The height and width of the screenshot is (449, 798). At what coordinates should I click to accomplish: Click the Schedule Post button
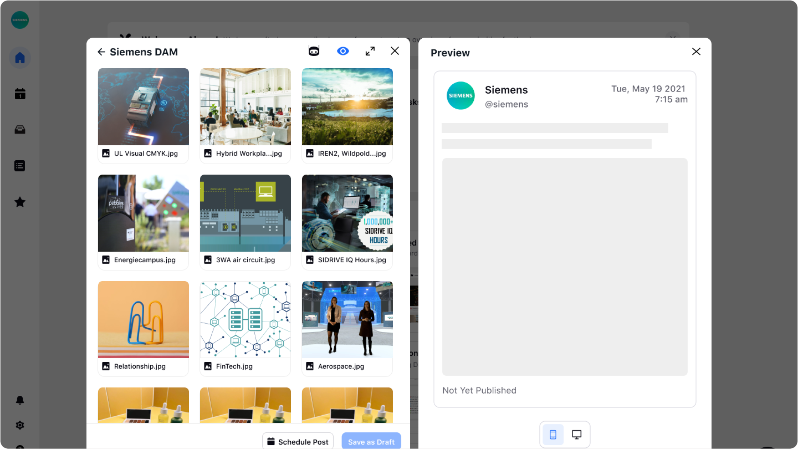click(x=298, y=441)
